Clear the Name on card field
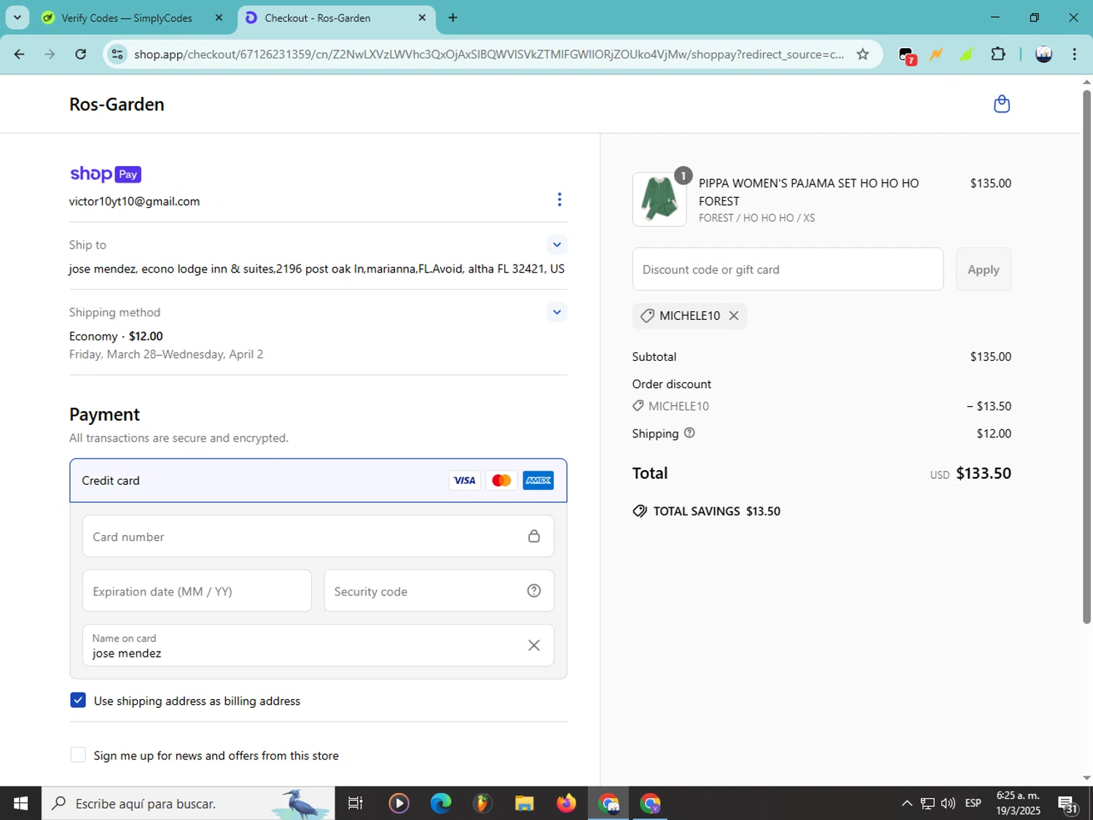This screenshot has height=820, width=1093. pos(534,645)
